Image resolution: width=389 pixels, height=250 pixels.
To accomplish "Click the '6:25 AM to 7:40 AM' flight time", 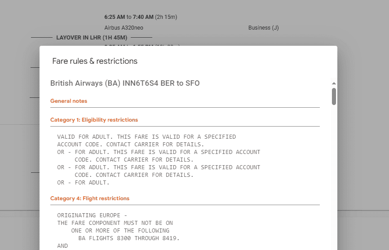I will tap(141, 17).
